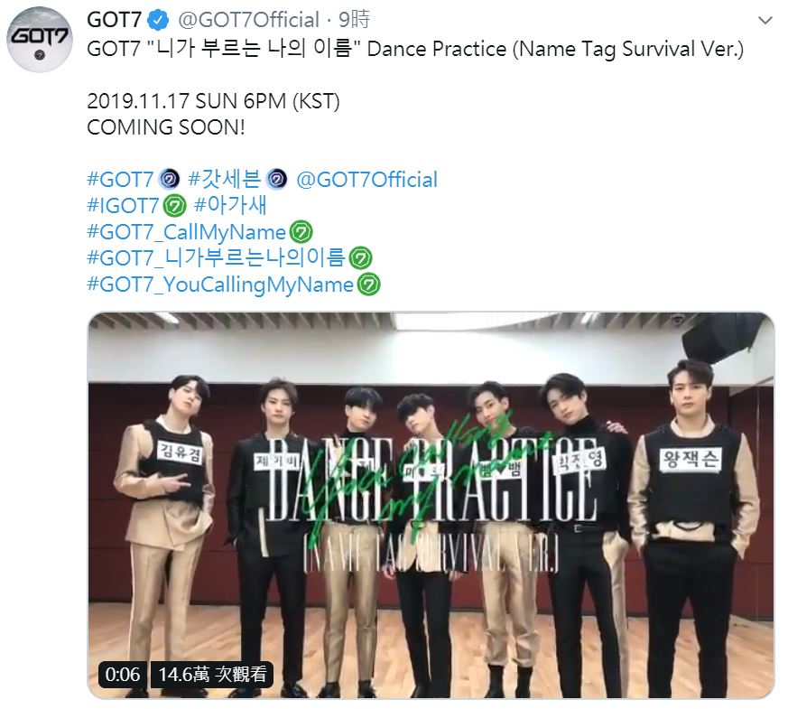788x709 pixels.
Task: Open the #IGOT7 hashtag
Action: [123, 205]
